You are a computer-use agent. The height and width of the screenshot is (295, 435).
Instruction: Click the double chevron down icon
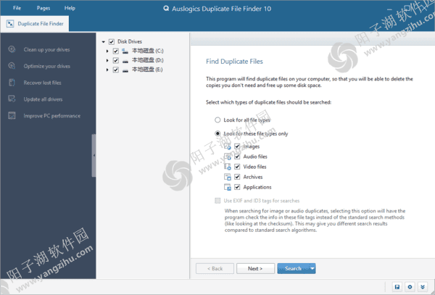pyautogui.click(x=423, y=287)
